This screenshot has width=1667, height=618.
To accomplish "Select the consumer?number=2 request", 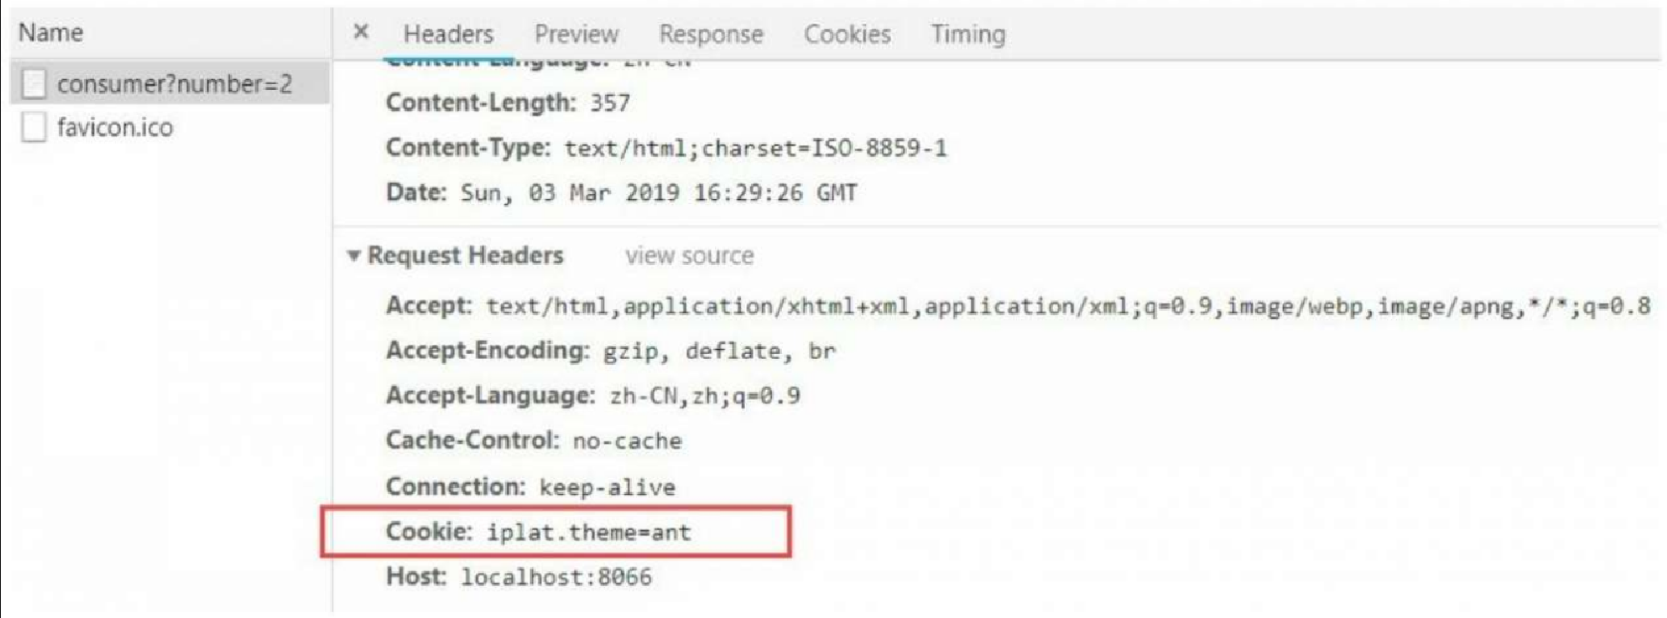I will click(170, 83).
